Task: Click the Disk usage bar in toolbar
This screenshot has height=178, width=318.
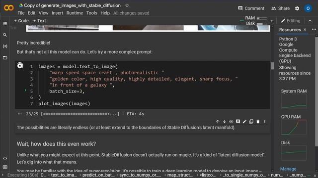Action: click(262, 24)
